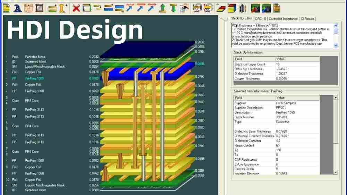347x195 pixels.
Task: Click the yellow notes page icon at toolbar start
Action: click(x=6, y=8)
